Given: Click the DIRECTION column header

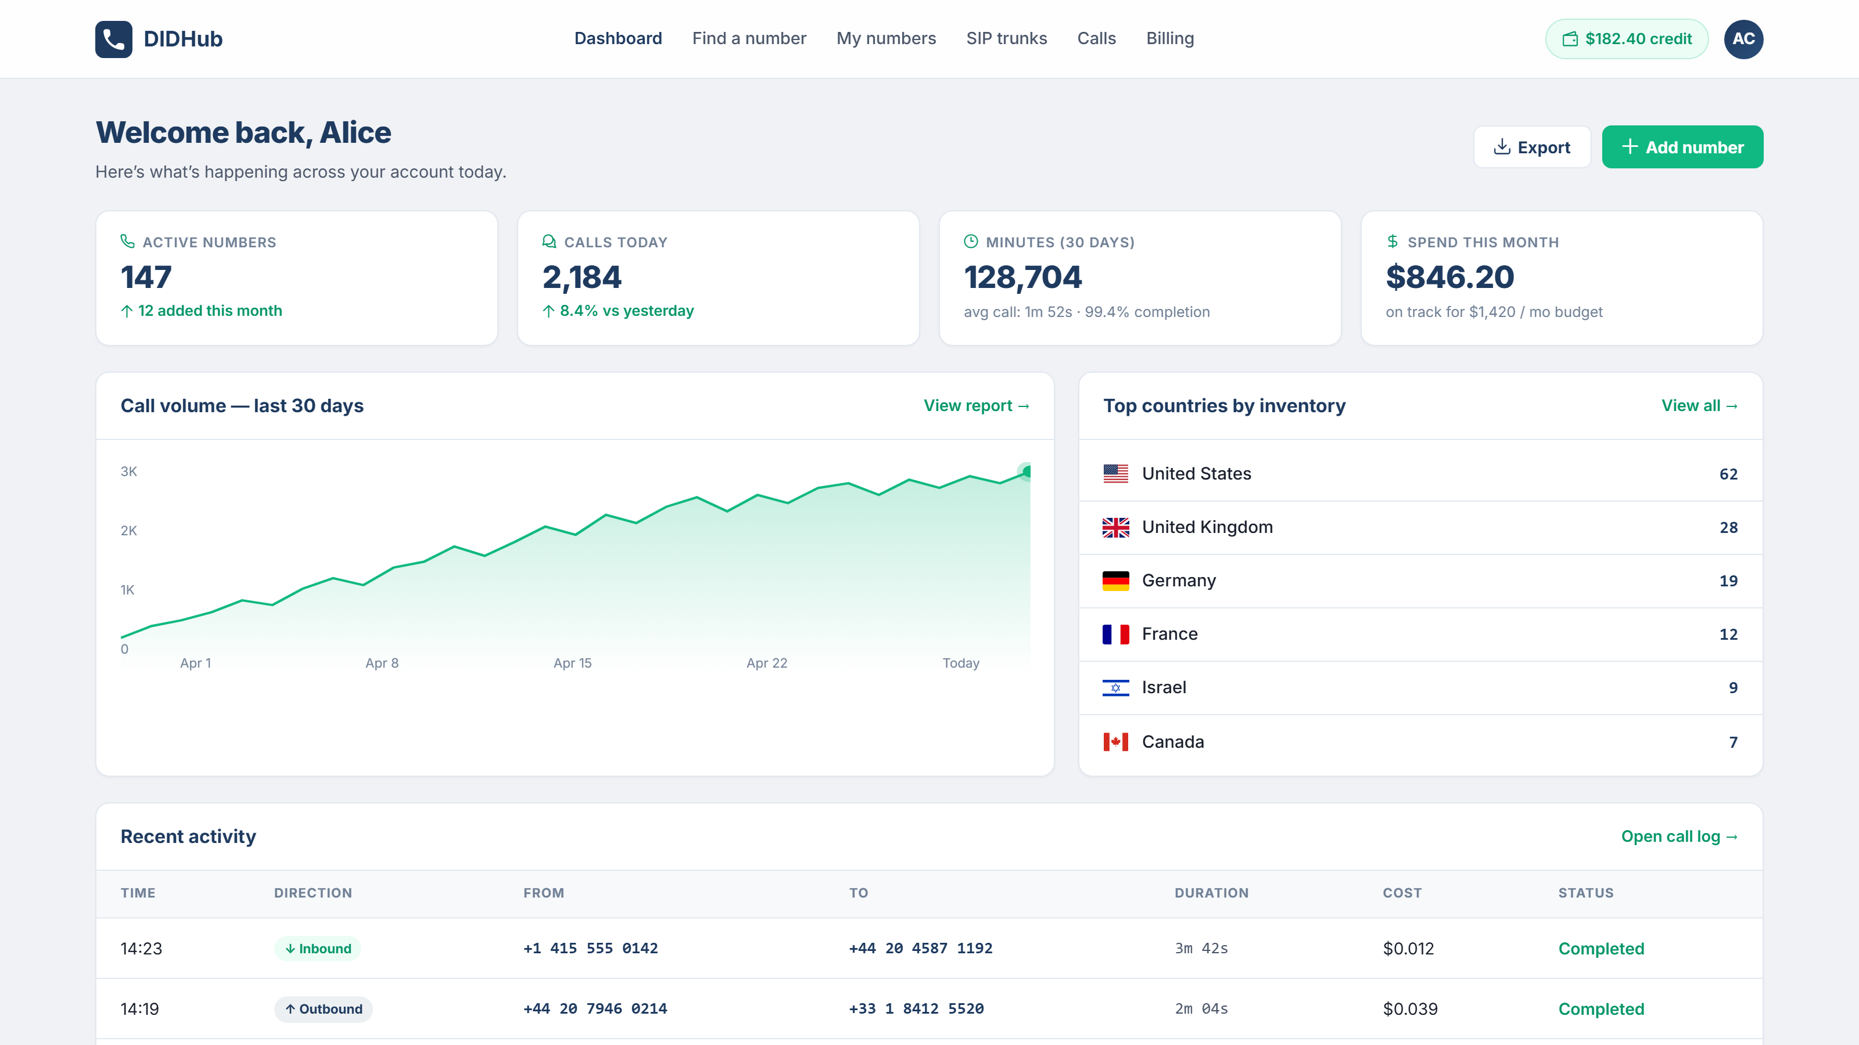Looking at the screenshot, I should [x=313, y=893].
